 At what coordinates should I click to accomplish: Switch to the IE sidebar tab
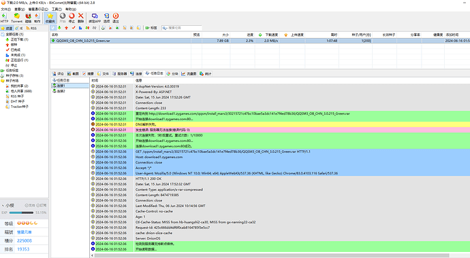tap(19, 28)
